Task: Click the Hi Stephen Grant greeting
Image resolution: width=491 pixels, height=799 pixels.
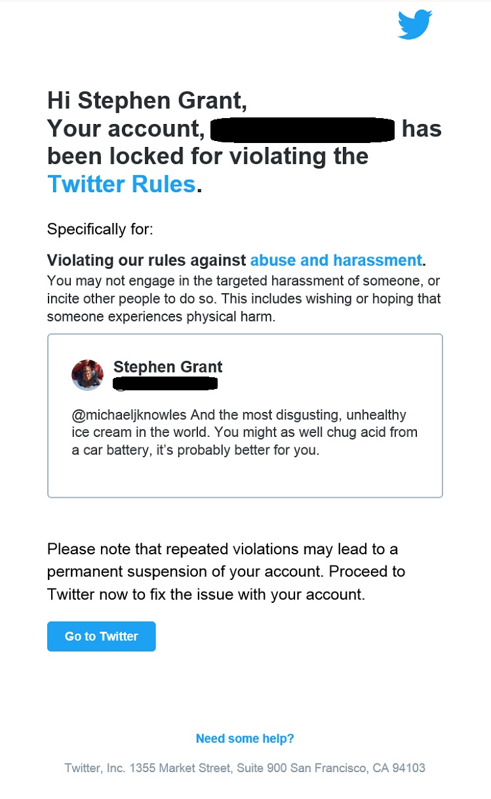Action: (147, 101)
